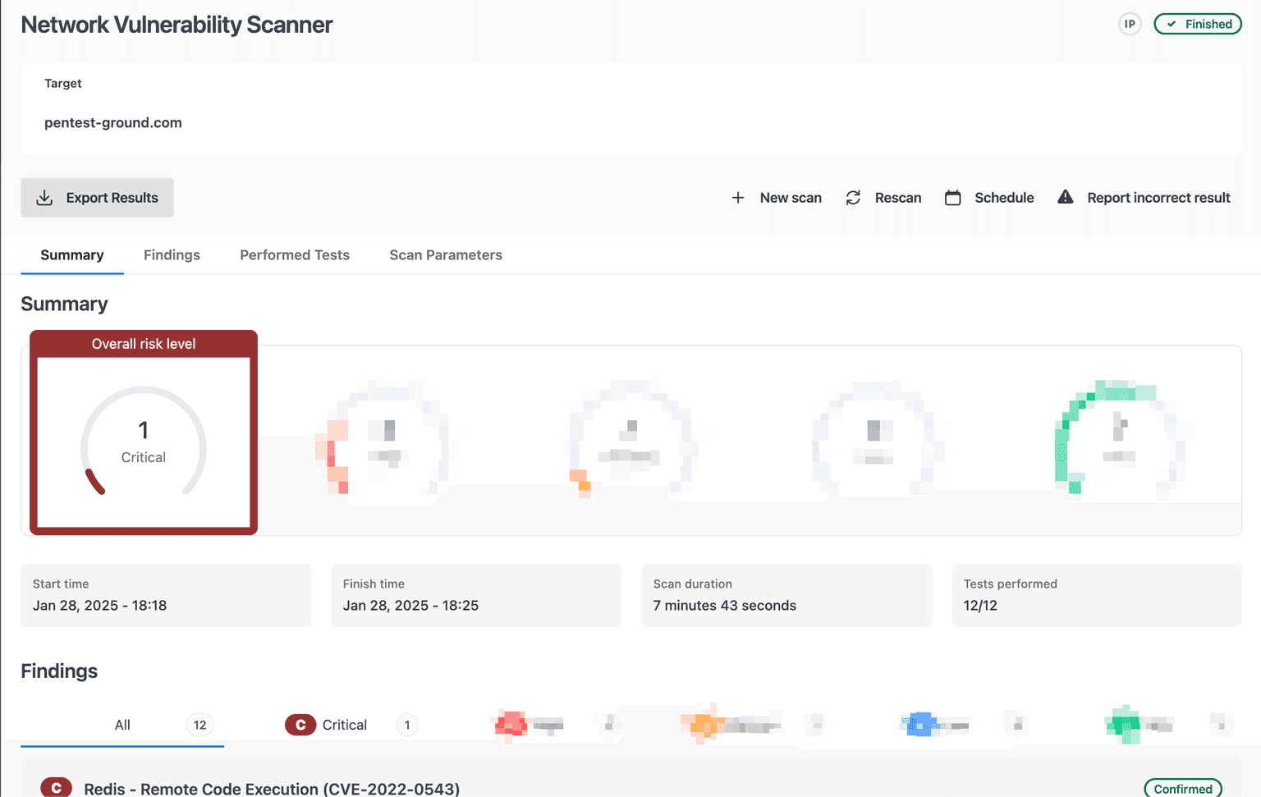Open the Scan Parameters tab
This screenshot has height=797, width=1261.
(x=446, y=255)
